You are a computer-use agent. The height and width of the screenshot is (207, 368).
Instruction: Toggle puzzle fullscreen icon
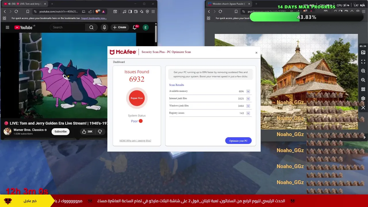coord(363,62)
